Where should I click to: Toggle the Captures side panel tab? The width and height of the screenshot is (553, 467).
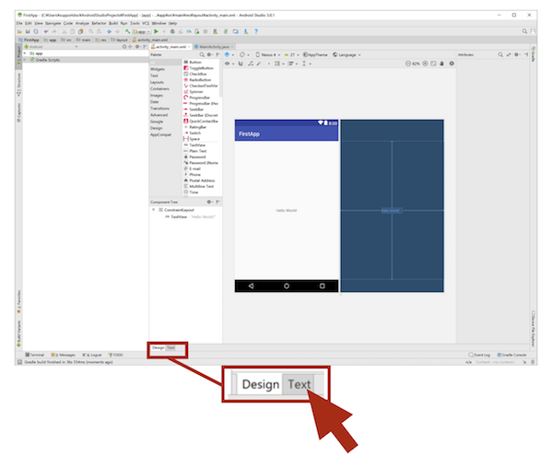coord(19,112)
